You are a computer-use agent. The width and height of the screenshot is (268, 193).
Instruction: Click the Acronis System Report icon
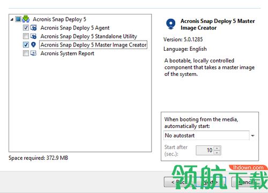[x=33, y=53]
